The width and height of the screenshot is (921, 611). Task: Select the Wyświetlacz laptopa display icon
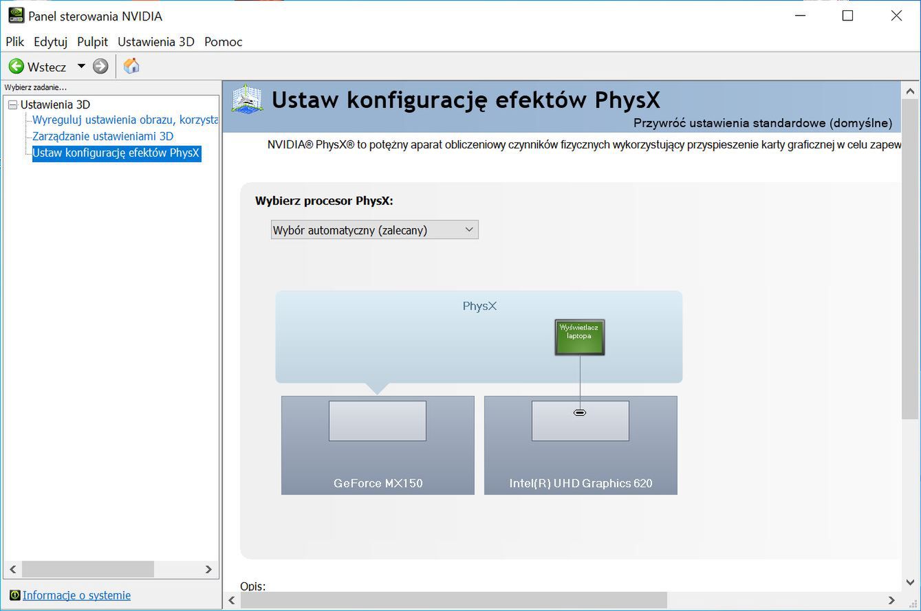(x=579, y=337)
